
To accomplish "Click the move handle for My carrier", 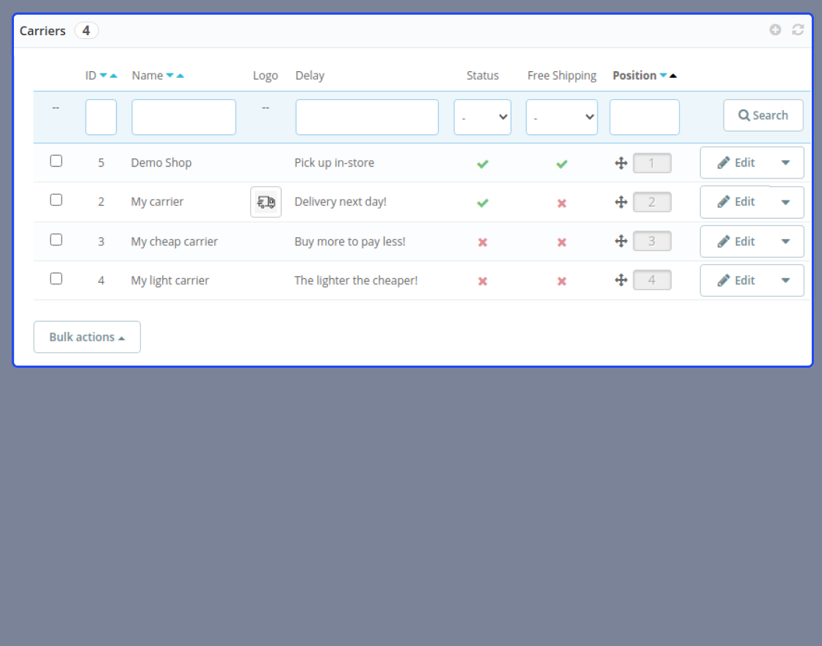I will [x=621, y=202].
